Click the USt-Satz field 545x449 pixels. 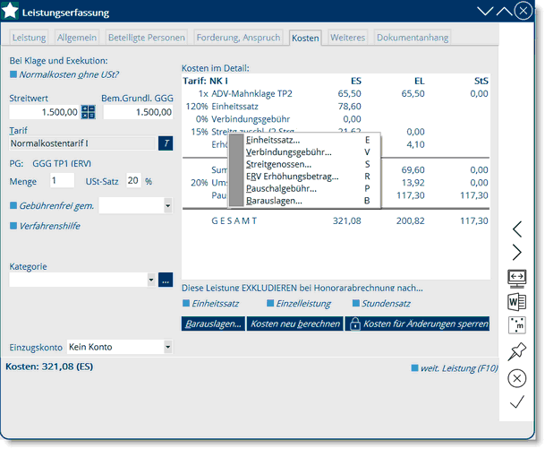(x=133, y=181)
